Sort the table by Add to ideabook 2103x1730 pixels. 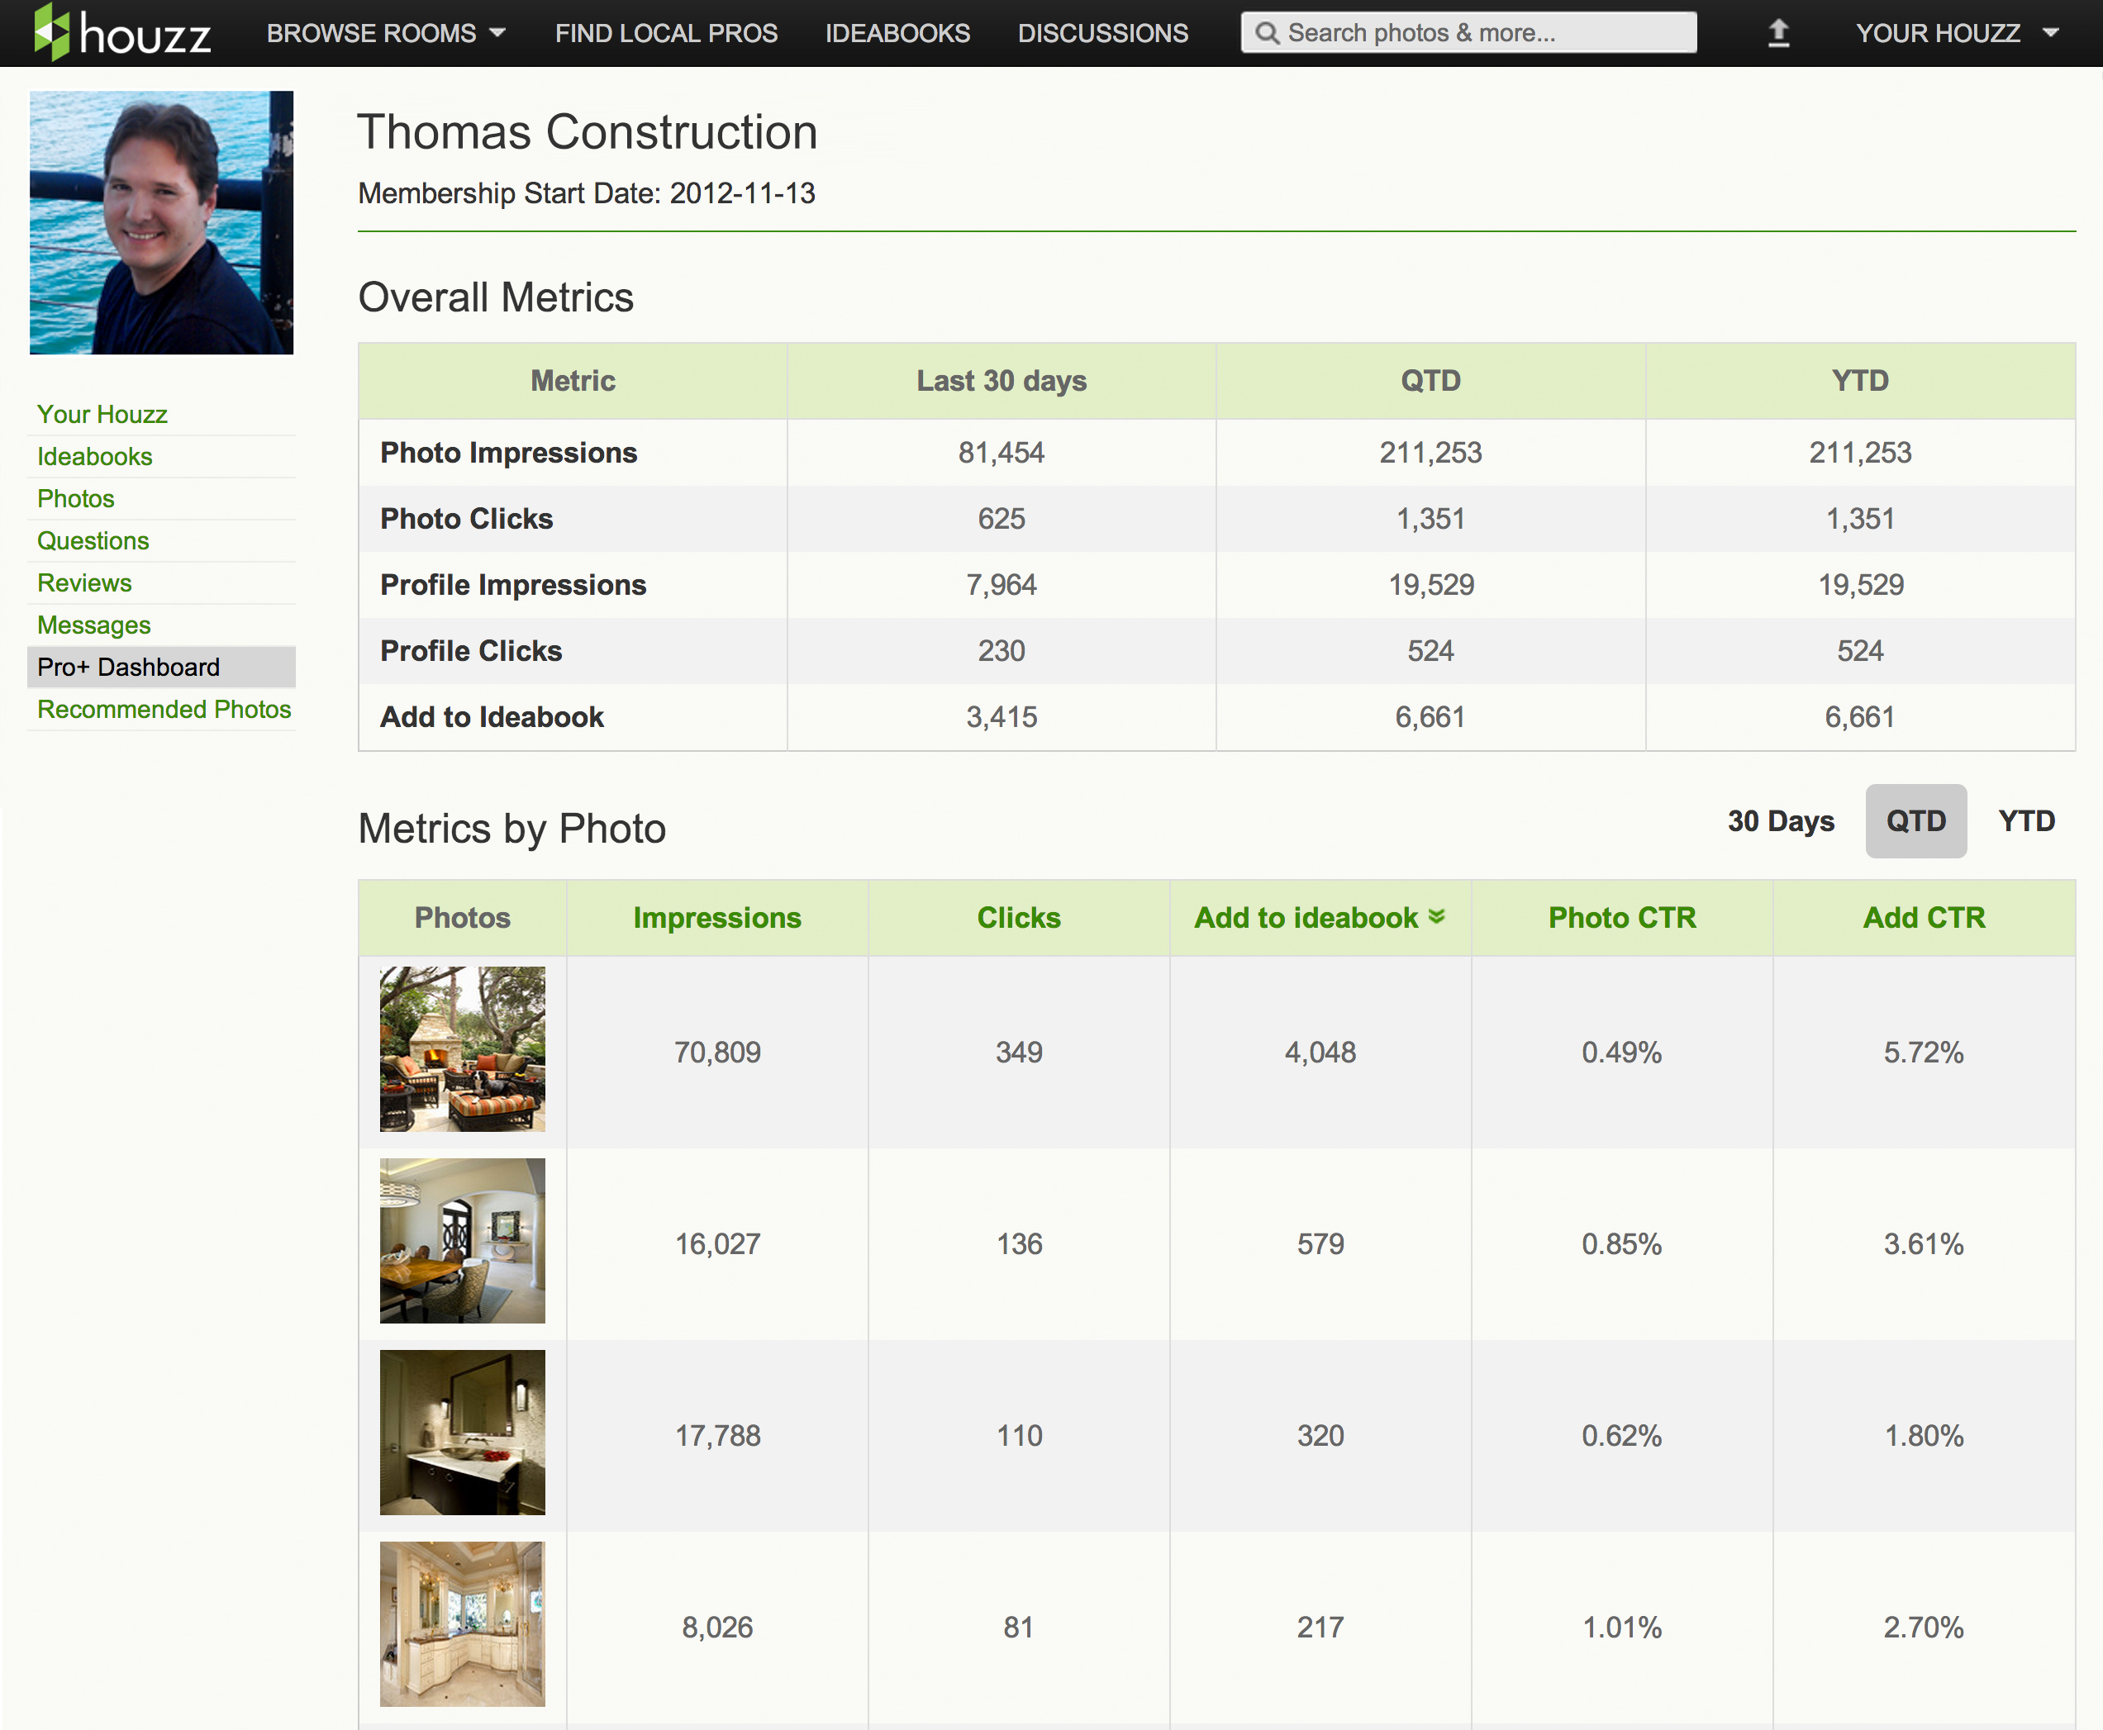[x=1306, y=918]
